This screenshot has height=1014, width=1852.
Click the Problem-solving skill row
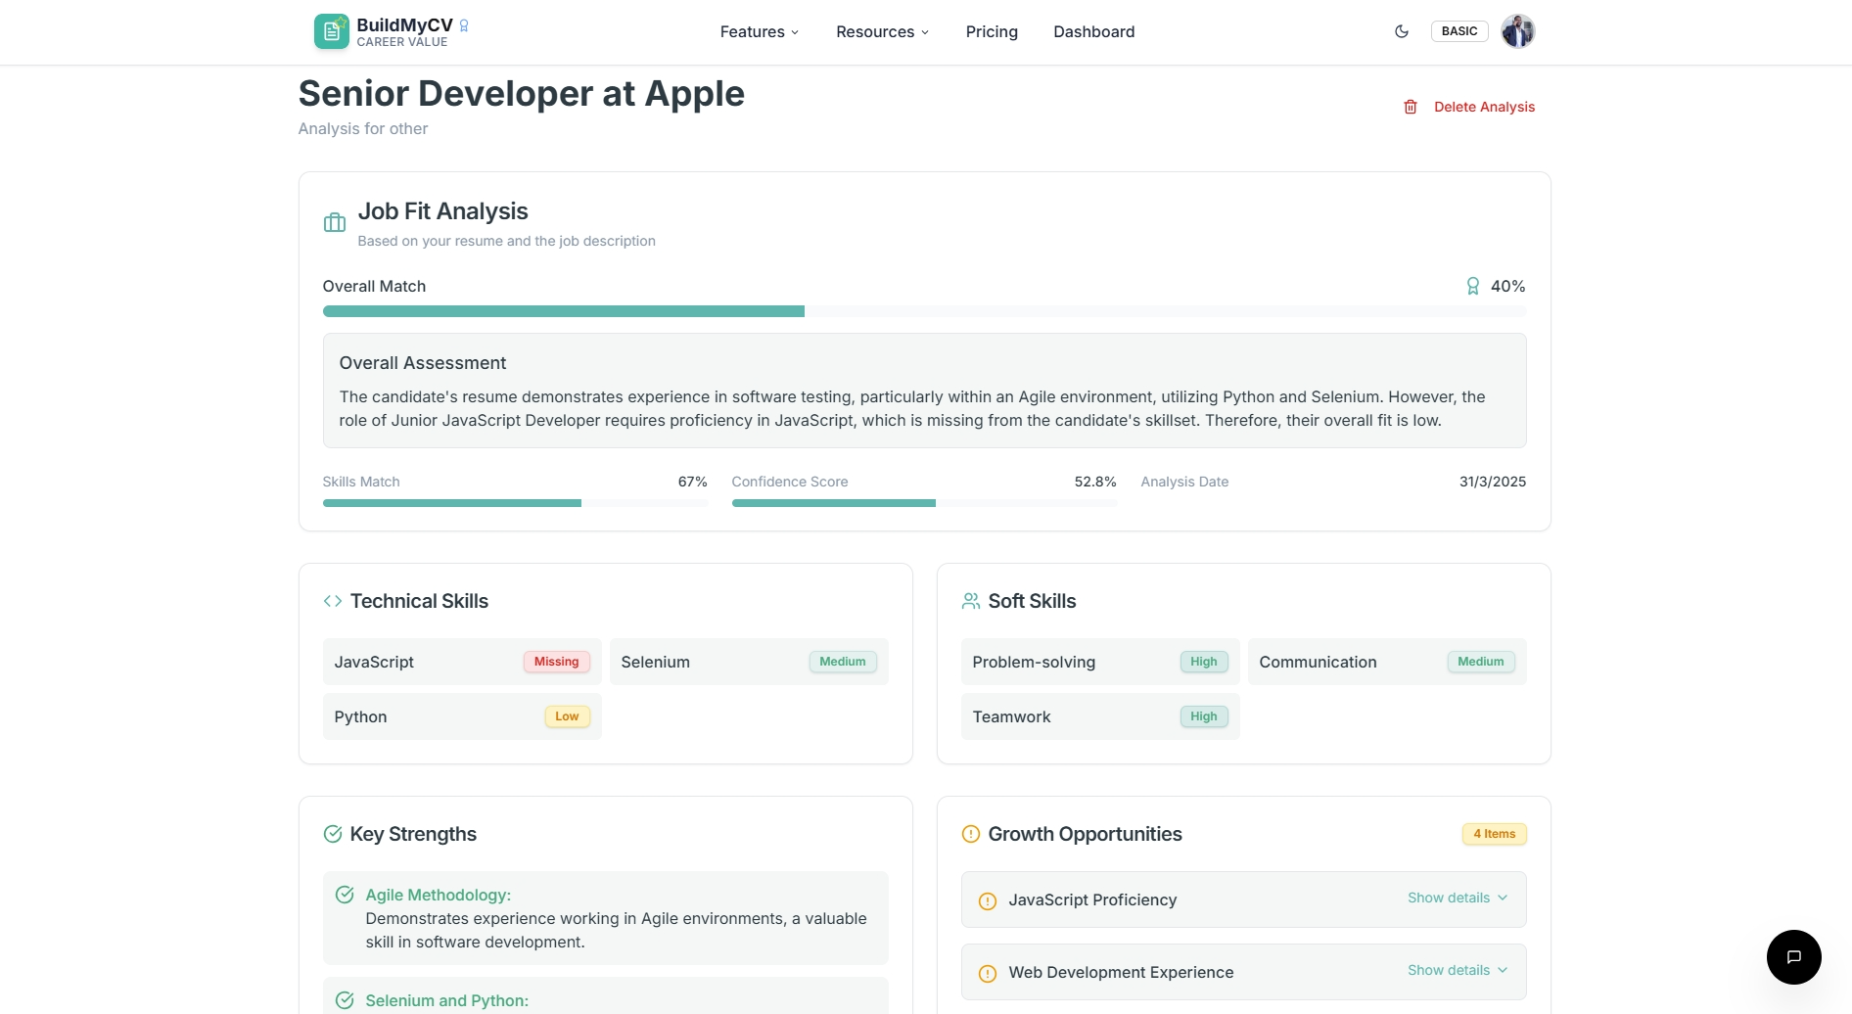click(x=1100, y=662)
